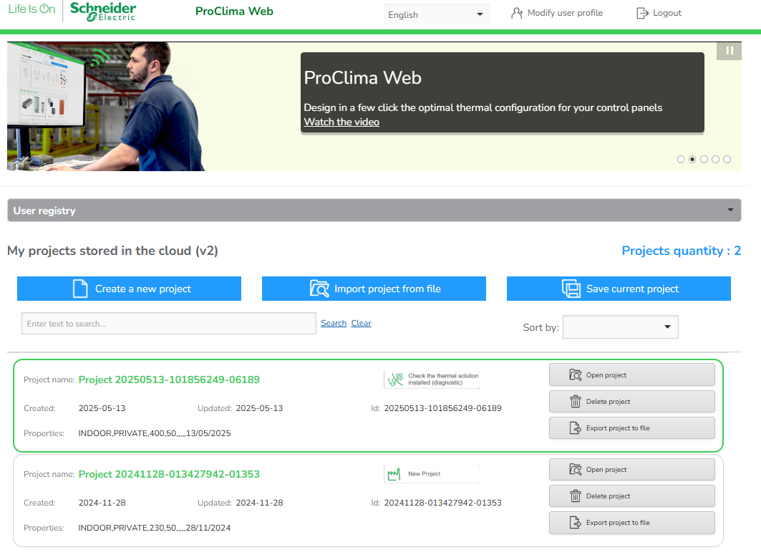Click the Id value 20241128-013427942-01353
The height and width of the screenshot is (560, 761).
click(x=442, y=503)
